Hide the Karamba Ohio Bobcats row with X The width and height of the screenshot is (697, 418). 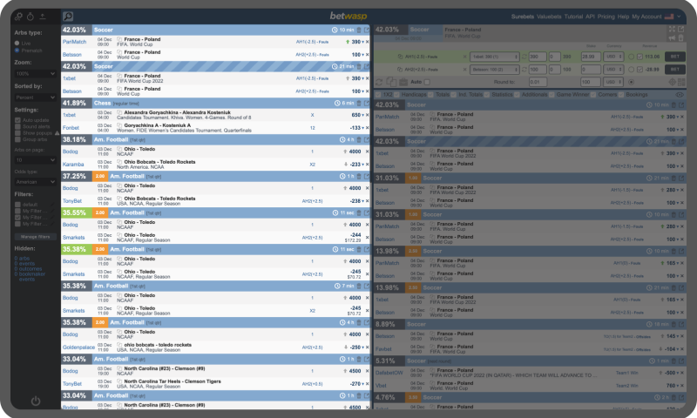click(367, 165)
